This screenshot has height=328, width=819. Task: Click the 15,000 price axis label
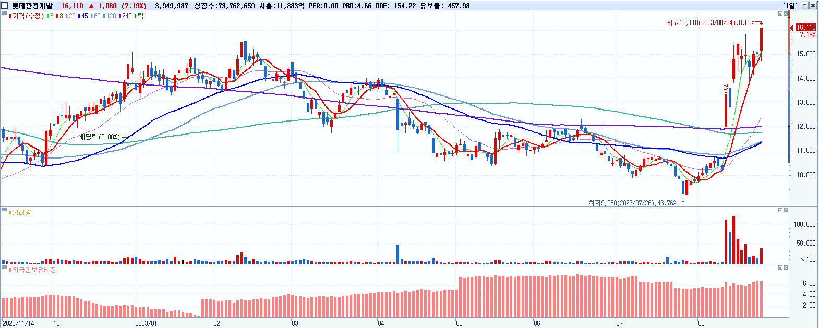tap(806, 54)
